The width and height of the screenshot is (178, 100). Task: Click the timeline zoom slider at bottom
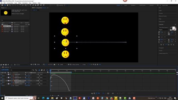coord(55,95)
